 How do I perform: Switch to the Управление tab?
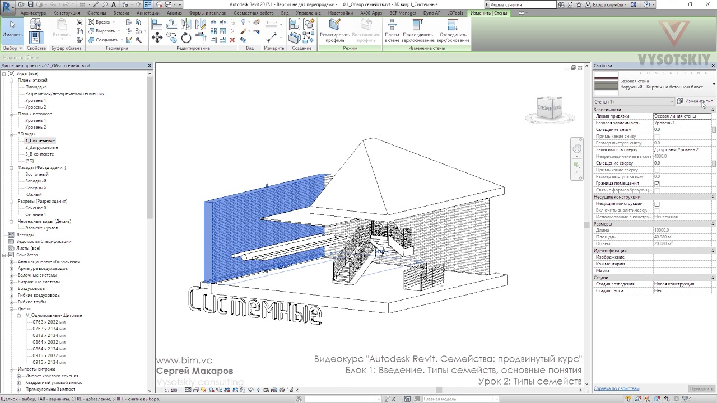click(309, 13)
